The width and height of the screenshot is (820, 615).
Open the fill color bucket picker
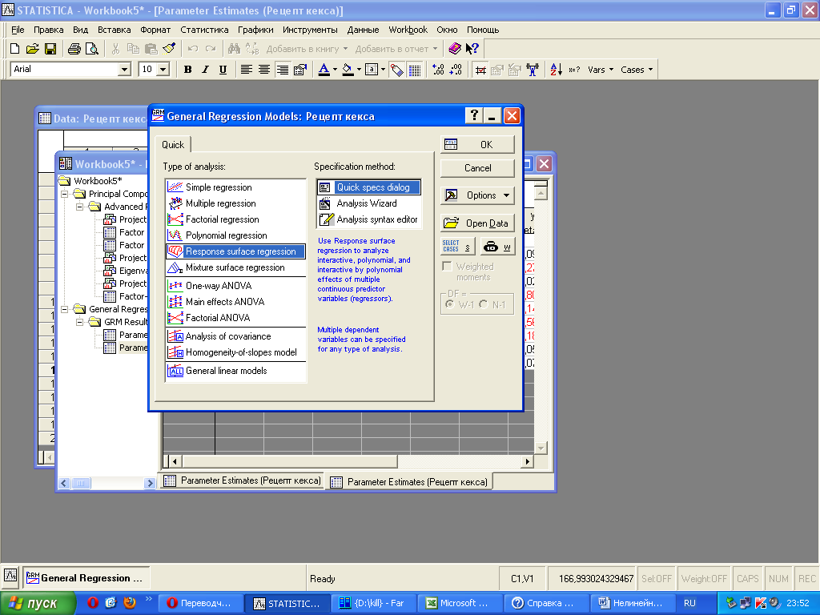pos(348,70)
